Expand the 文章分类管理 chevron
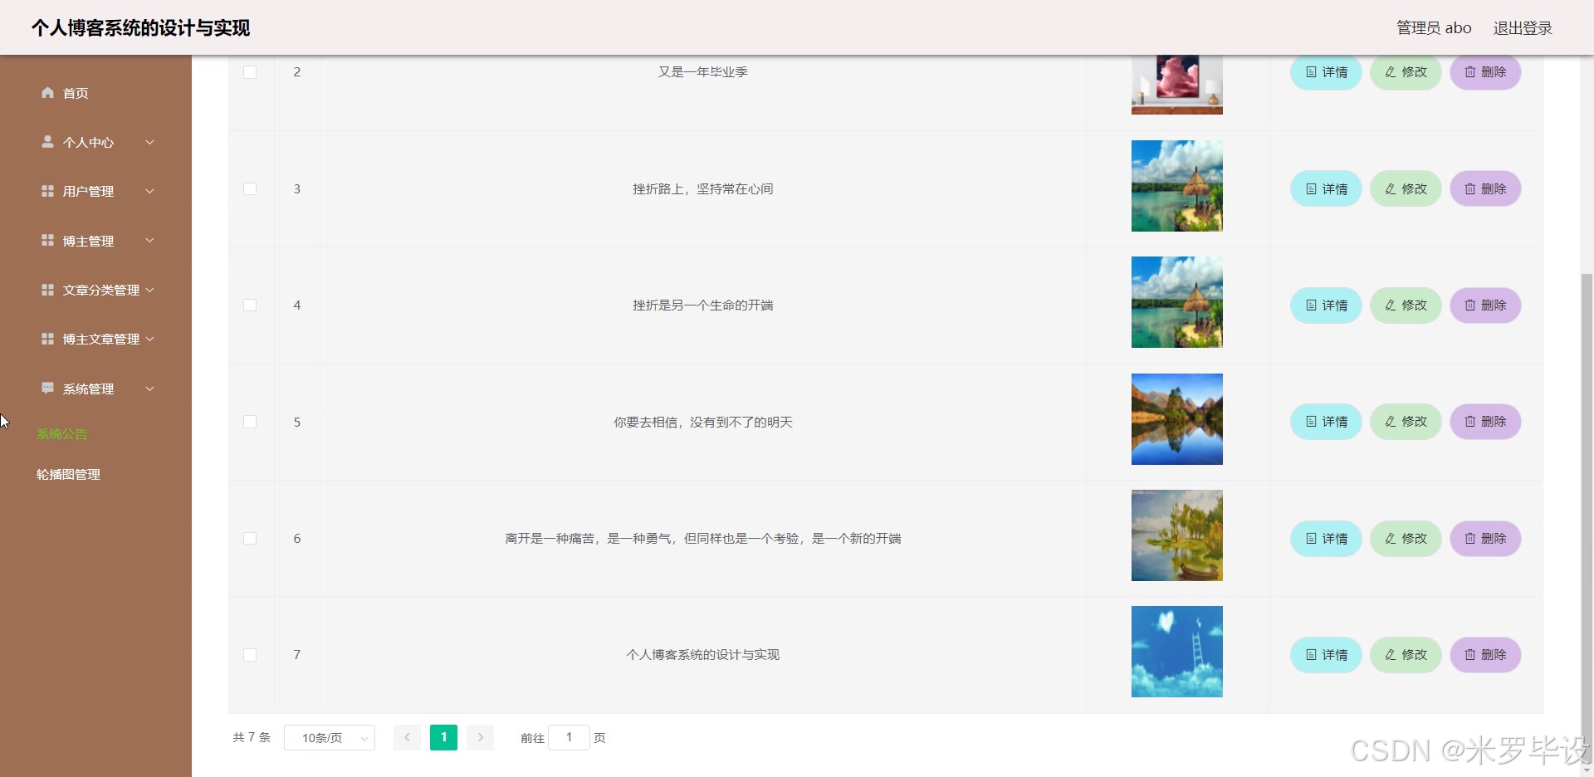Viewport: 1594px width, 777px height. 149,290
